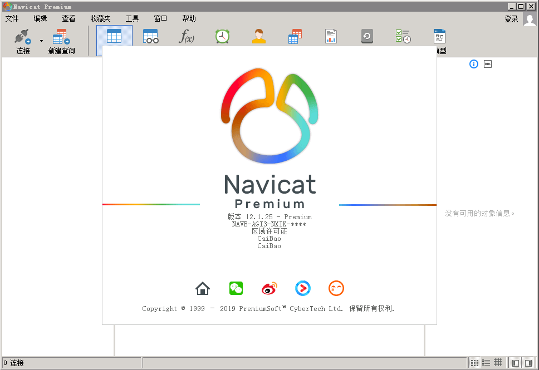Open the 编辑 menu

click(x=40, y=18)
